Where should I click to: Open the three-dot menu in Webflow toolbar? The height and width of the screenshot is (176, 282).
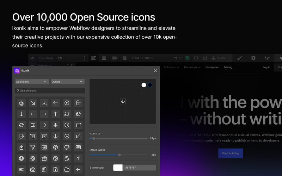[85, 58]
